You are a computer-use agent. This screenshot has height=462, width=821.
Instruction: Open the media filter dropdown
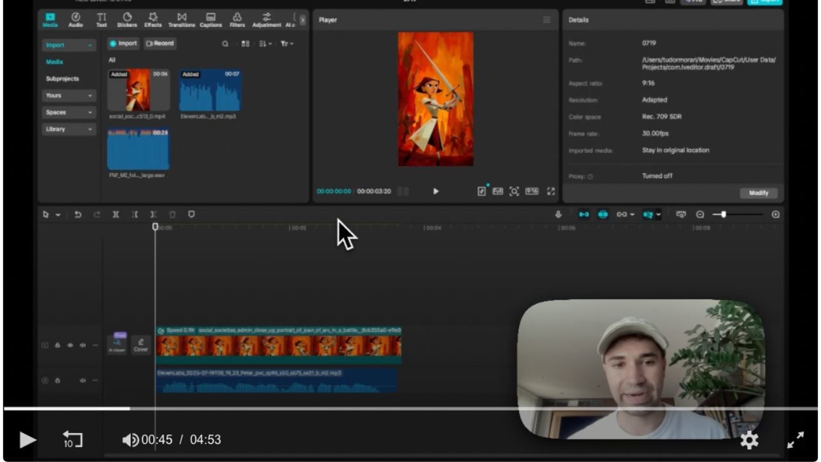pyautogui.click(x=287, y=44)
